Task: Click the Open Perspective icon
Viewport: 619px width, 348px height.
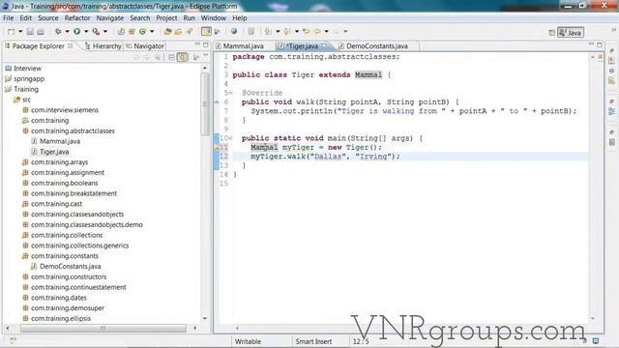Action: coord(552,33)
